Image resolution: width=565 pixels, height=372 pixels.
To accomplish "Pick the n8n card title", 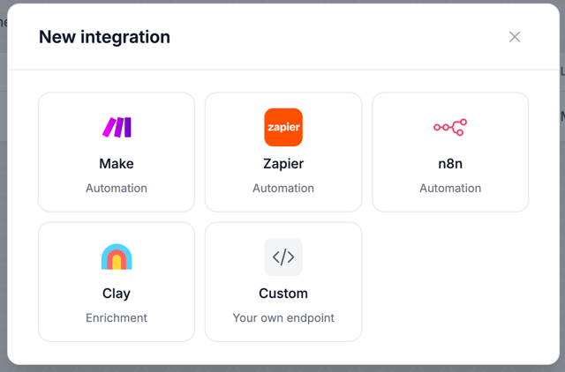I will [x=450, y=164].
